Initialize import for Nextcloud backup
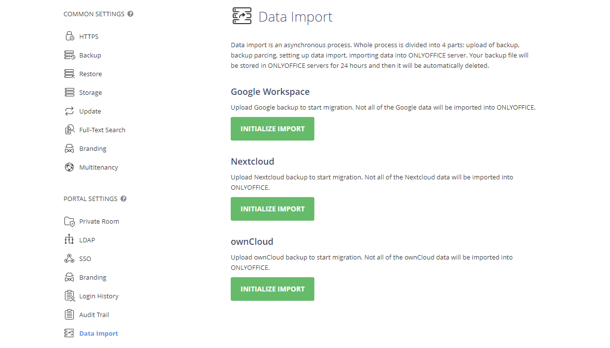 [x=272, y=208]
